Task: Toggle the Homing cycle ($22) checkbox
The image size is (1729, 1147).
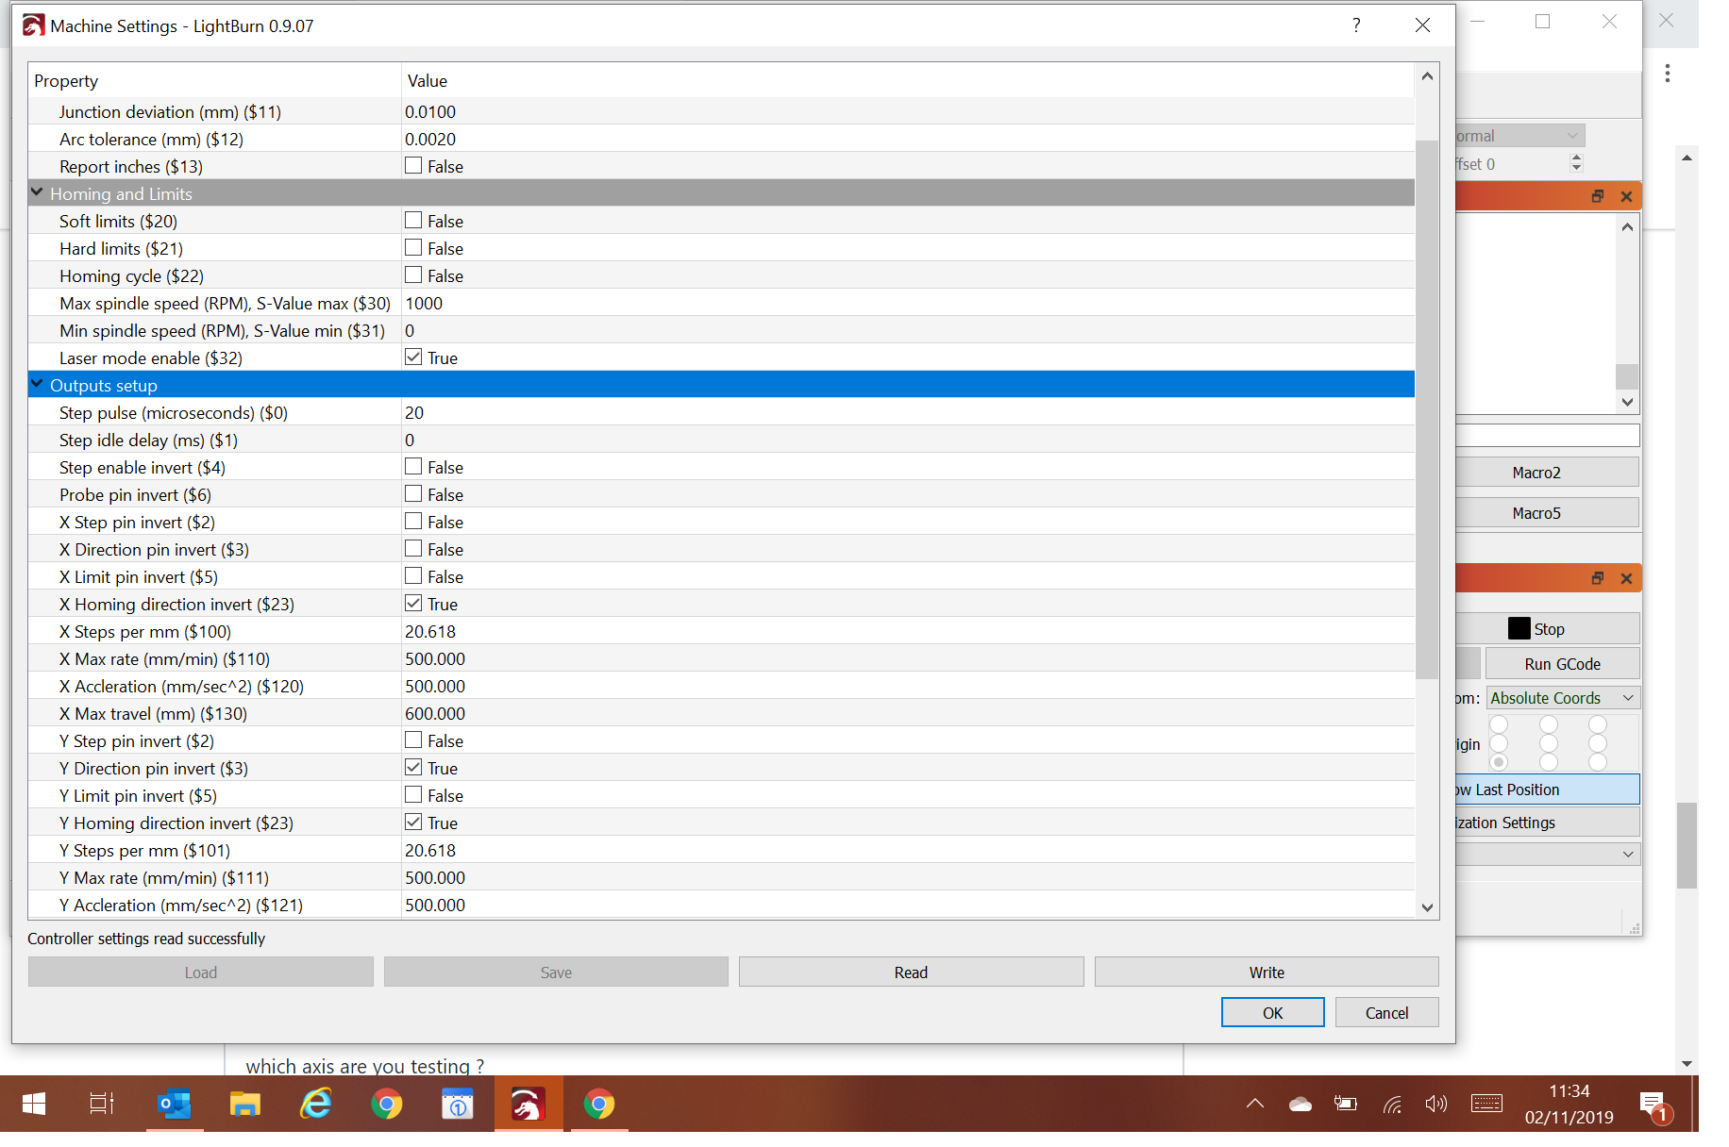Action: click(413, 275)
